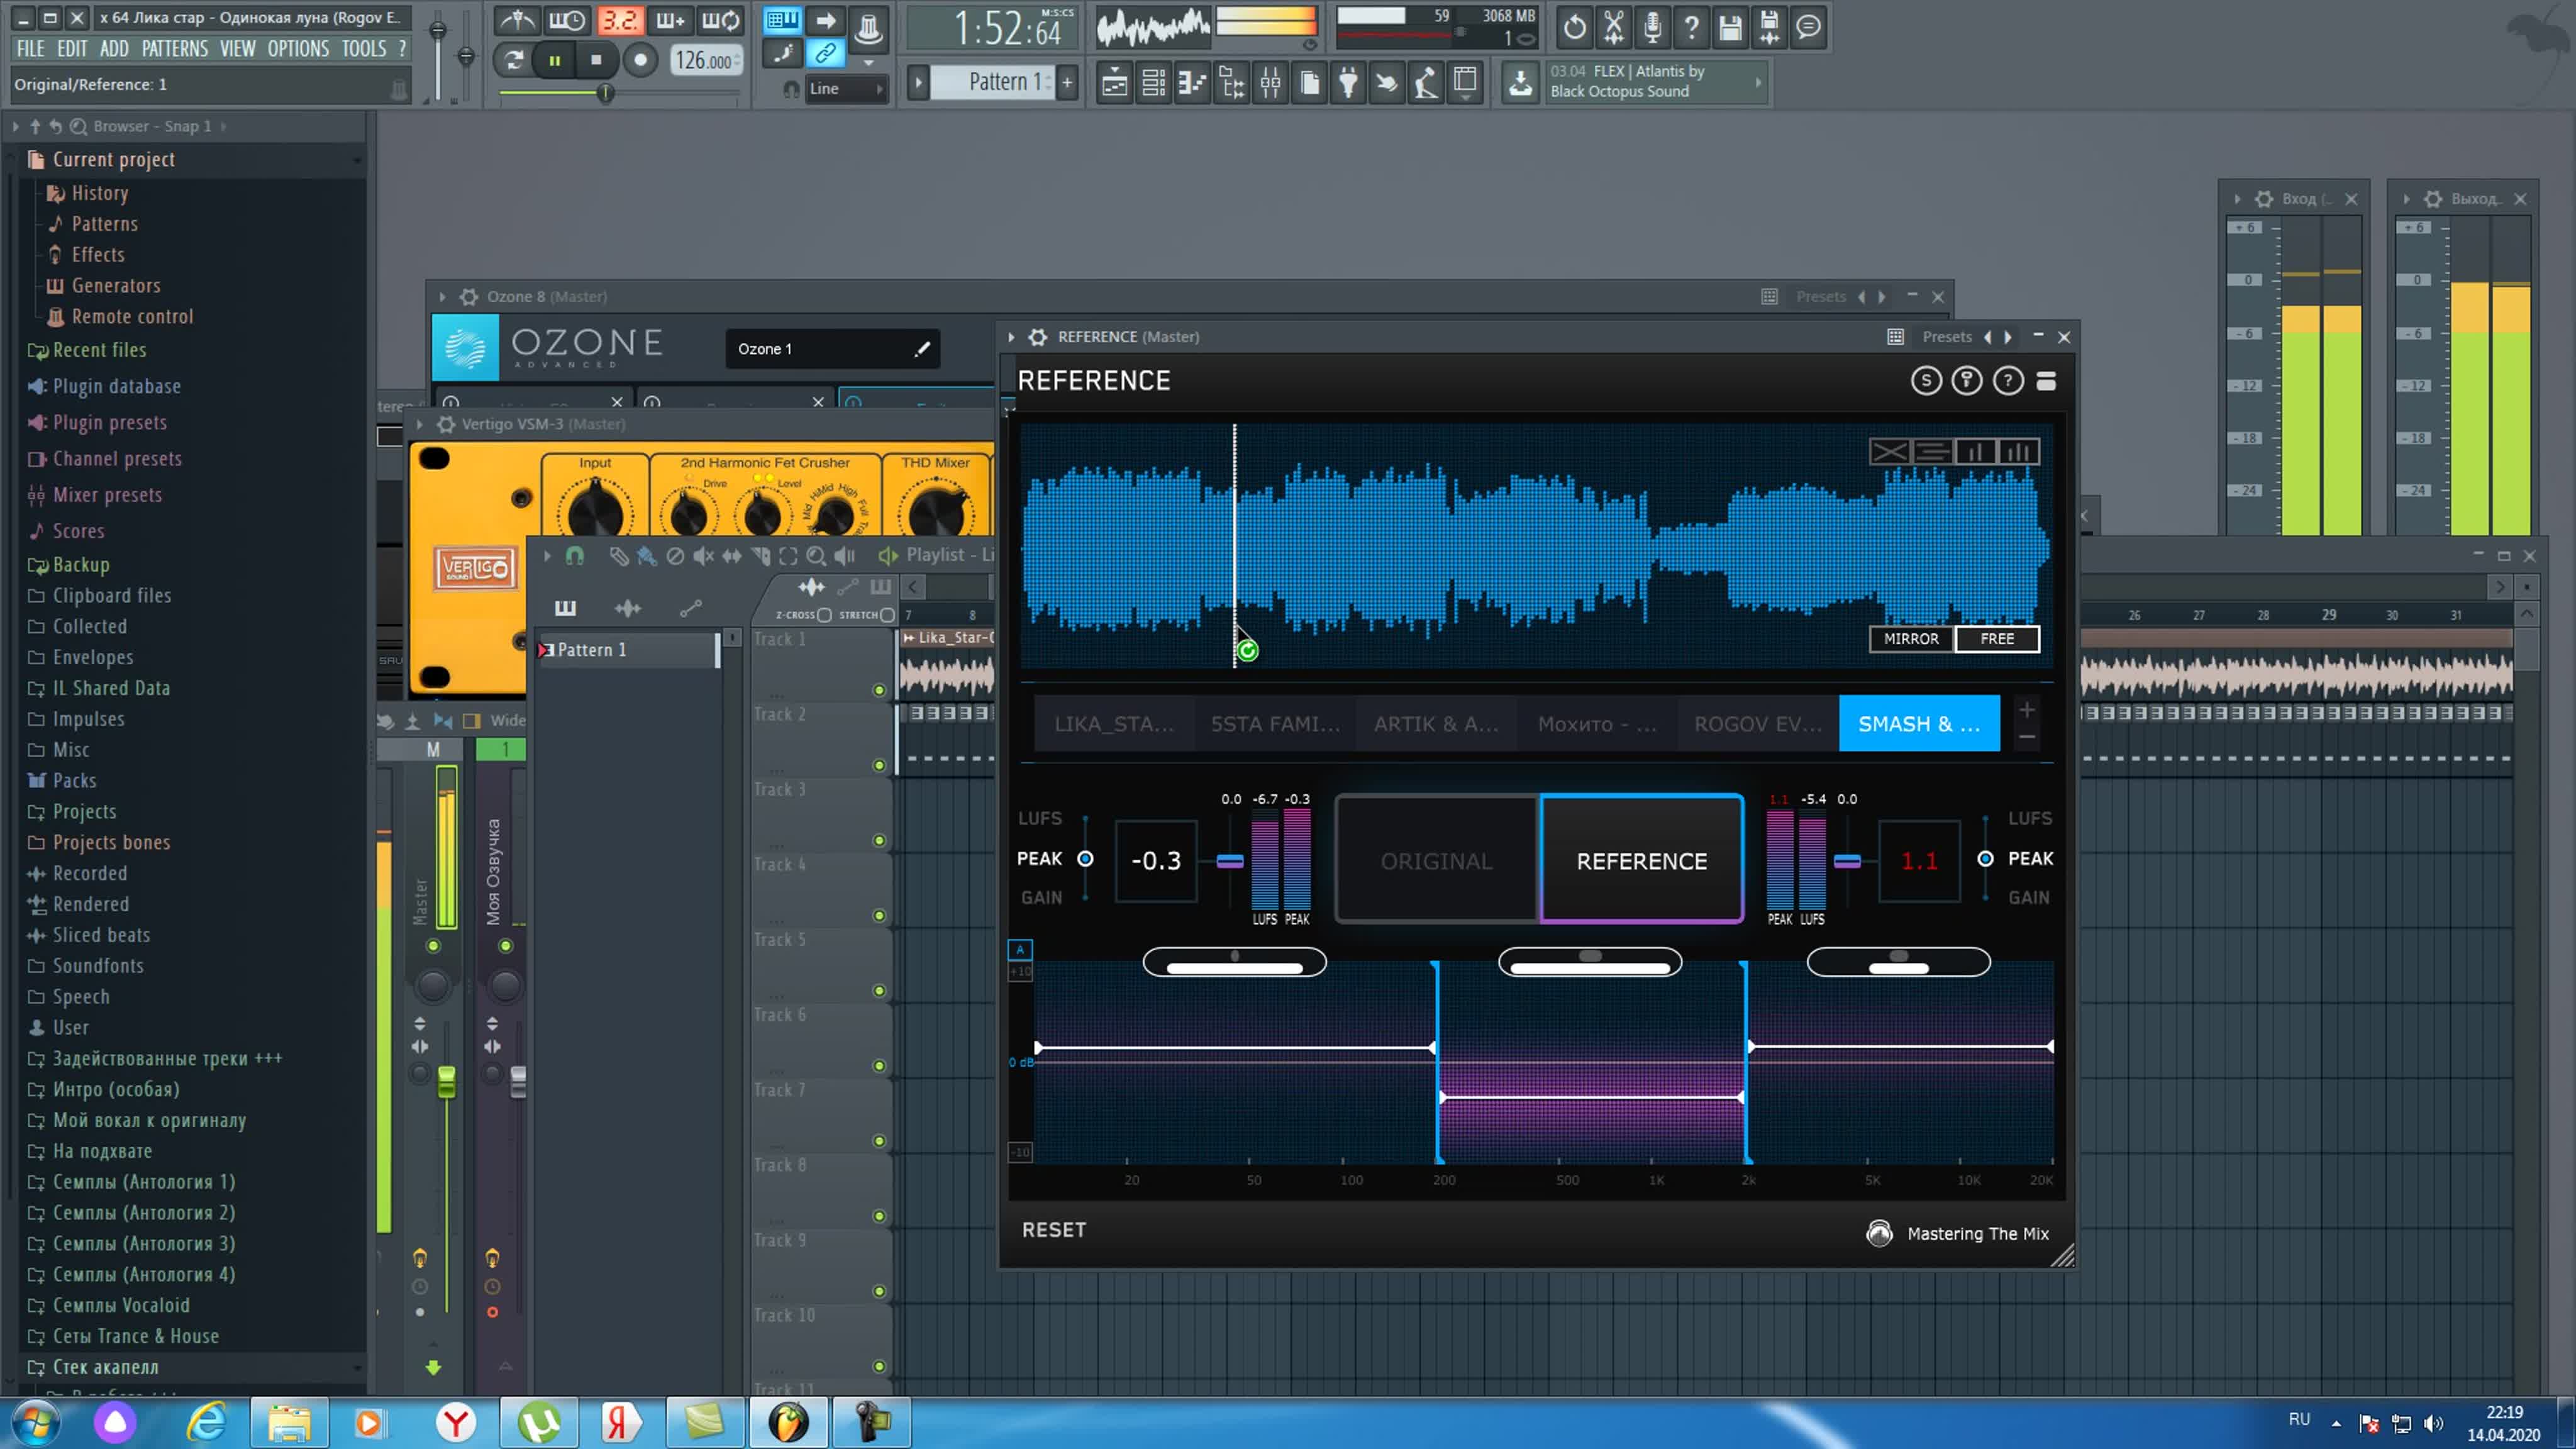The width and height of the screenshot is (2576, 1449).
Task: Open the OPTIONS menu
Action: coord(298,49)
